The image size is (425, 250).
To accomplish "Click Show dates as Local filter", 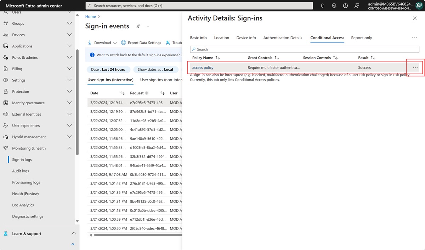I will tap(155, 69).
